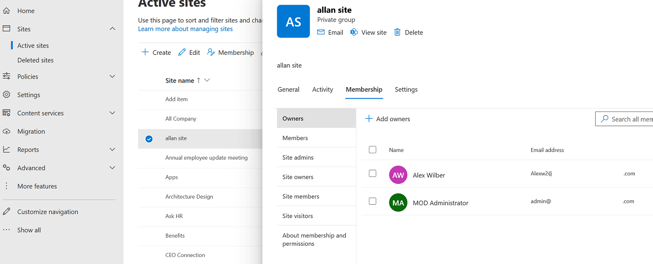Select Site owners in membership list

point(316,177)
